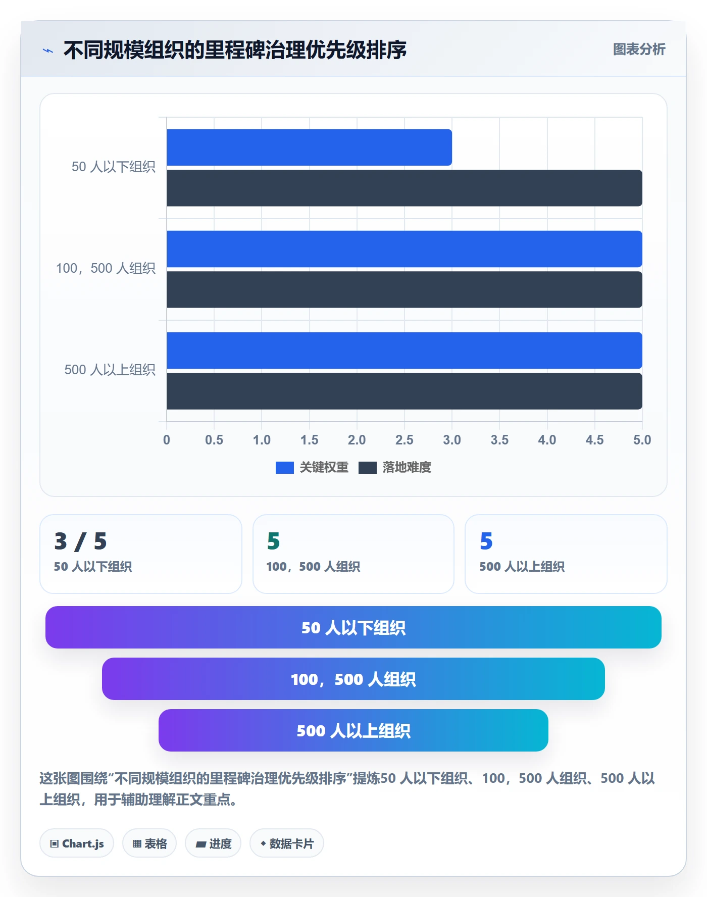Click the x-axis tick 2.5
This screenshot has height=897, width=707.
[x=405, y=440]
